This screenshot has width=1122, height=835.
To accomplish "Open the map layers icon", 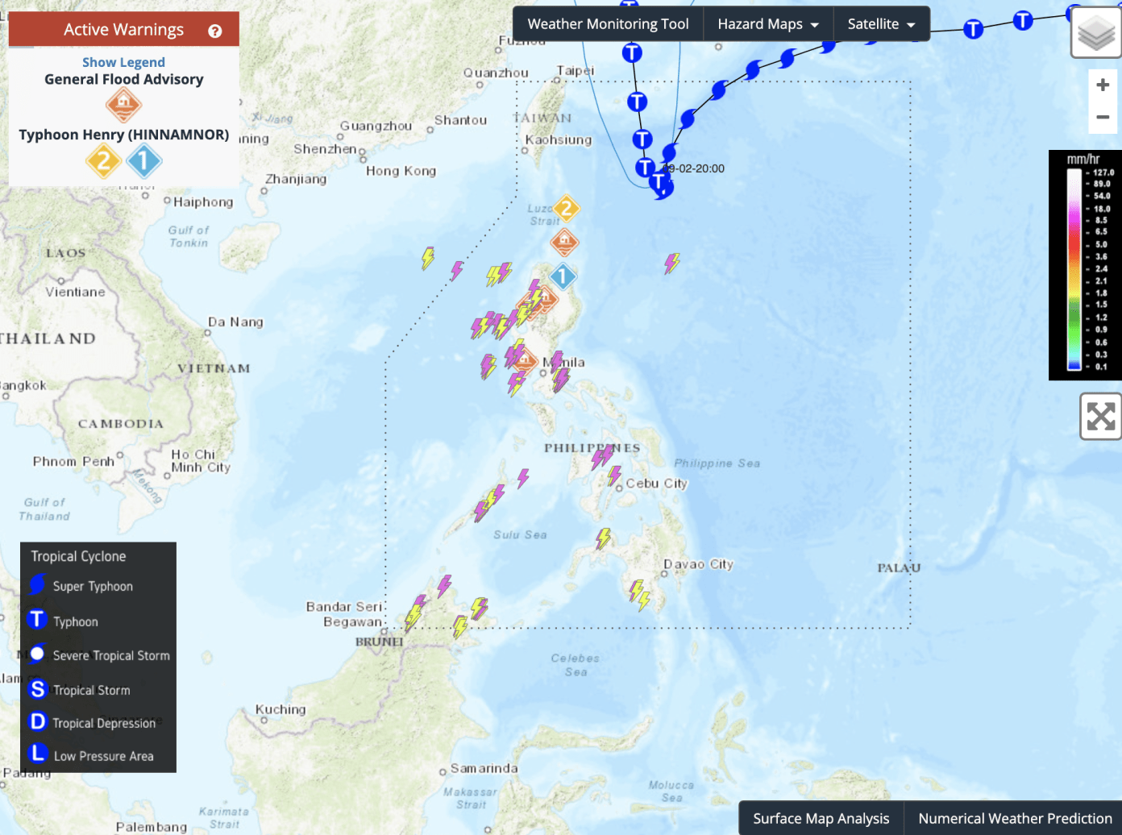I will click(x=1095, y=32).
